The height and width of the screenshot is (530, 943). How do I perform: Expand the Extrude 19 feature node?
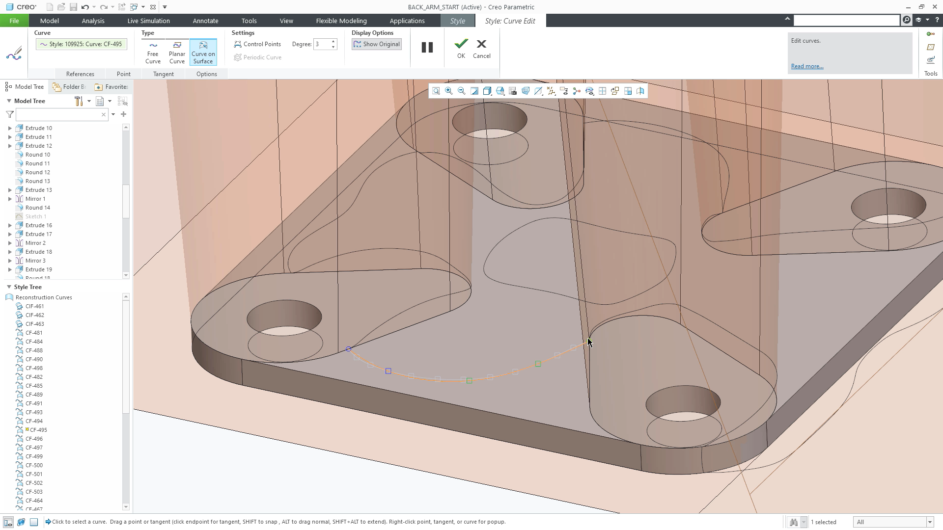[x=10, y=269]
